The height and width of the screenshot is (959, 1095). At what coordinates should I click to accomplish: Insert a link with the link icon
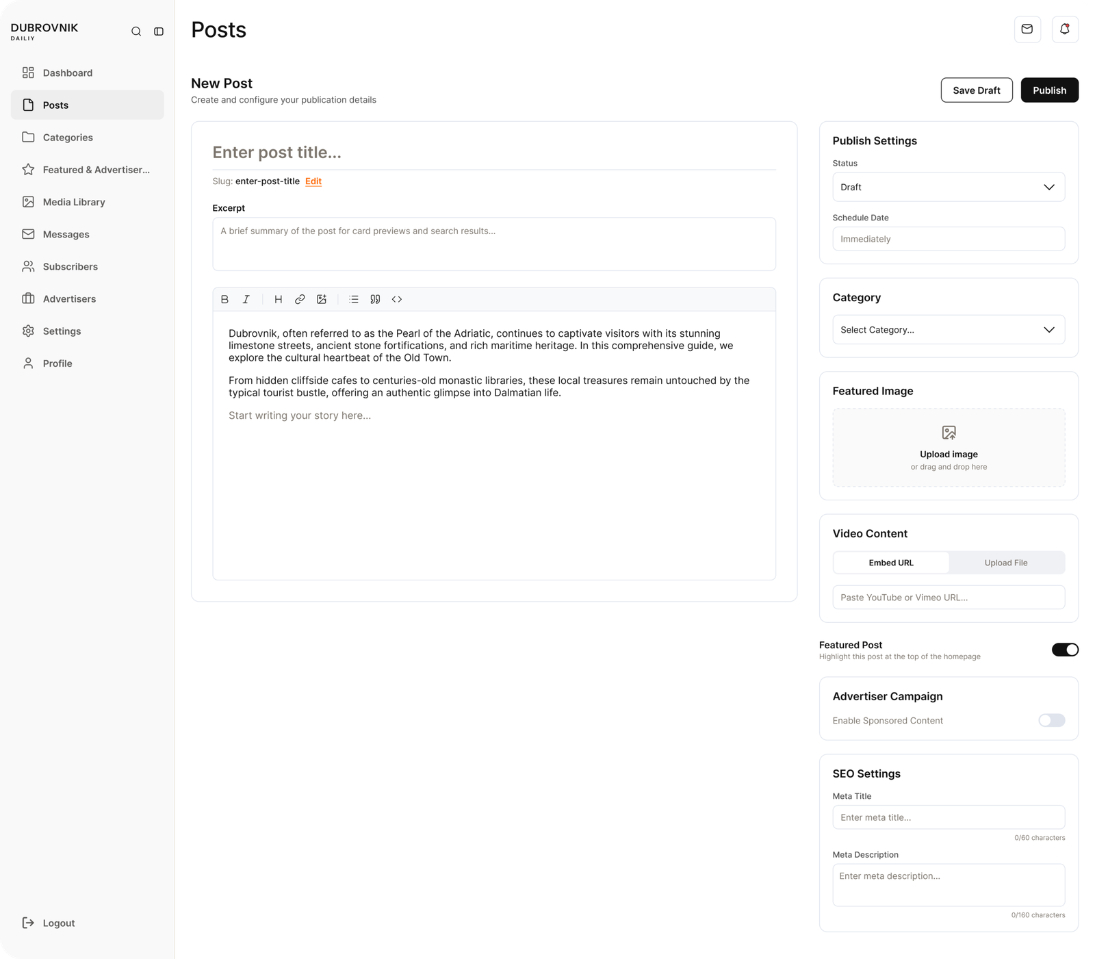300,299
